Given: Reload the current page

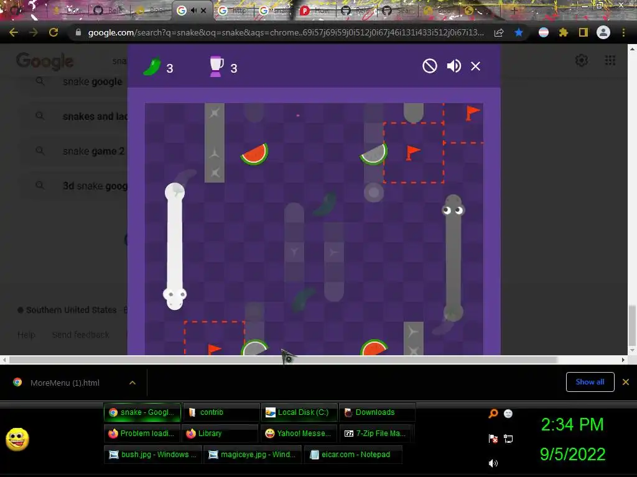Looking at the screenshot, I should pyautogui.click(x=53, y=32).
